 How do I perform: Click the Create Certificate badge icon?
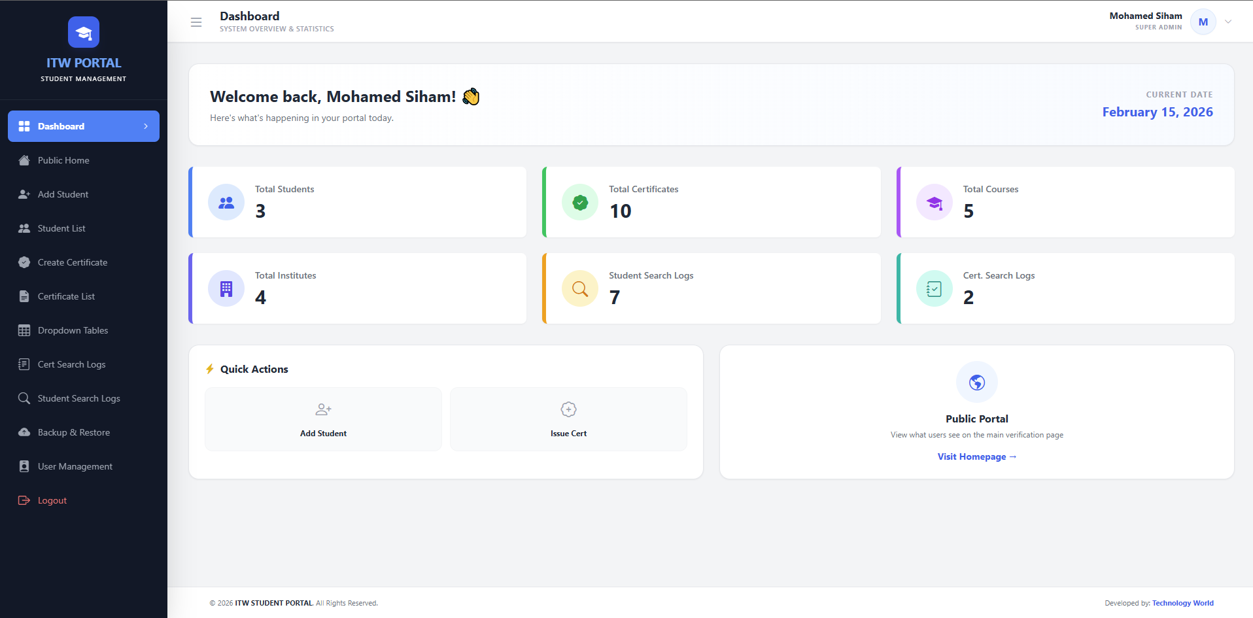click(x=24, y=262)
